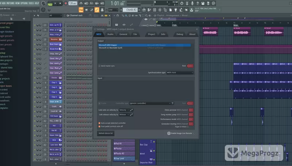The height and width of the screenshot is (166, 292).
Task: Select the Break Kick channel button
Action: tap(55, 49)
